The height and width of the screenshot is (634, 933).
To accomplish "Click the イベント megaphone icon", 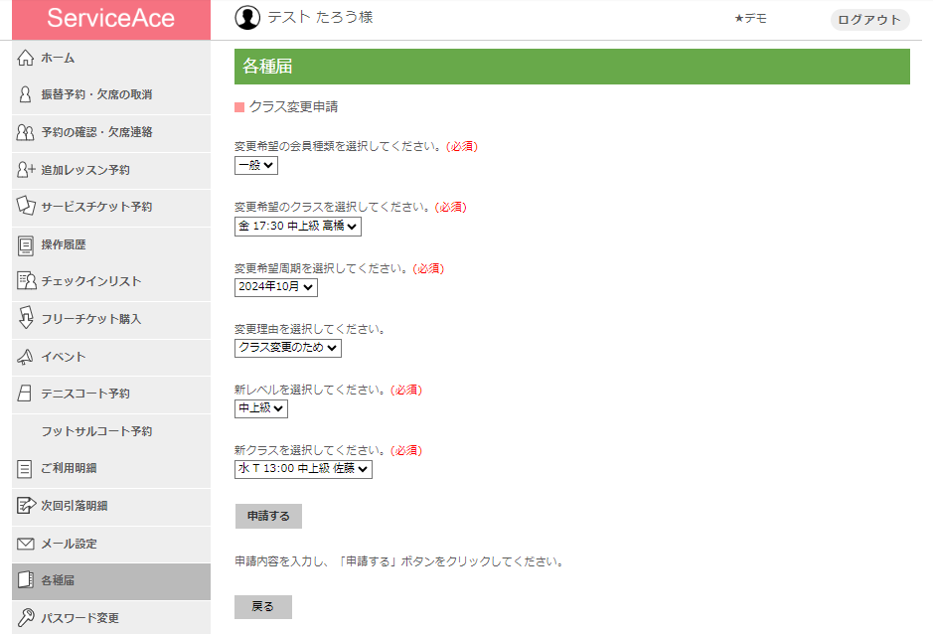I will (26, 357).
